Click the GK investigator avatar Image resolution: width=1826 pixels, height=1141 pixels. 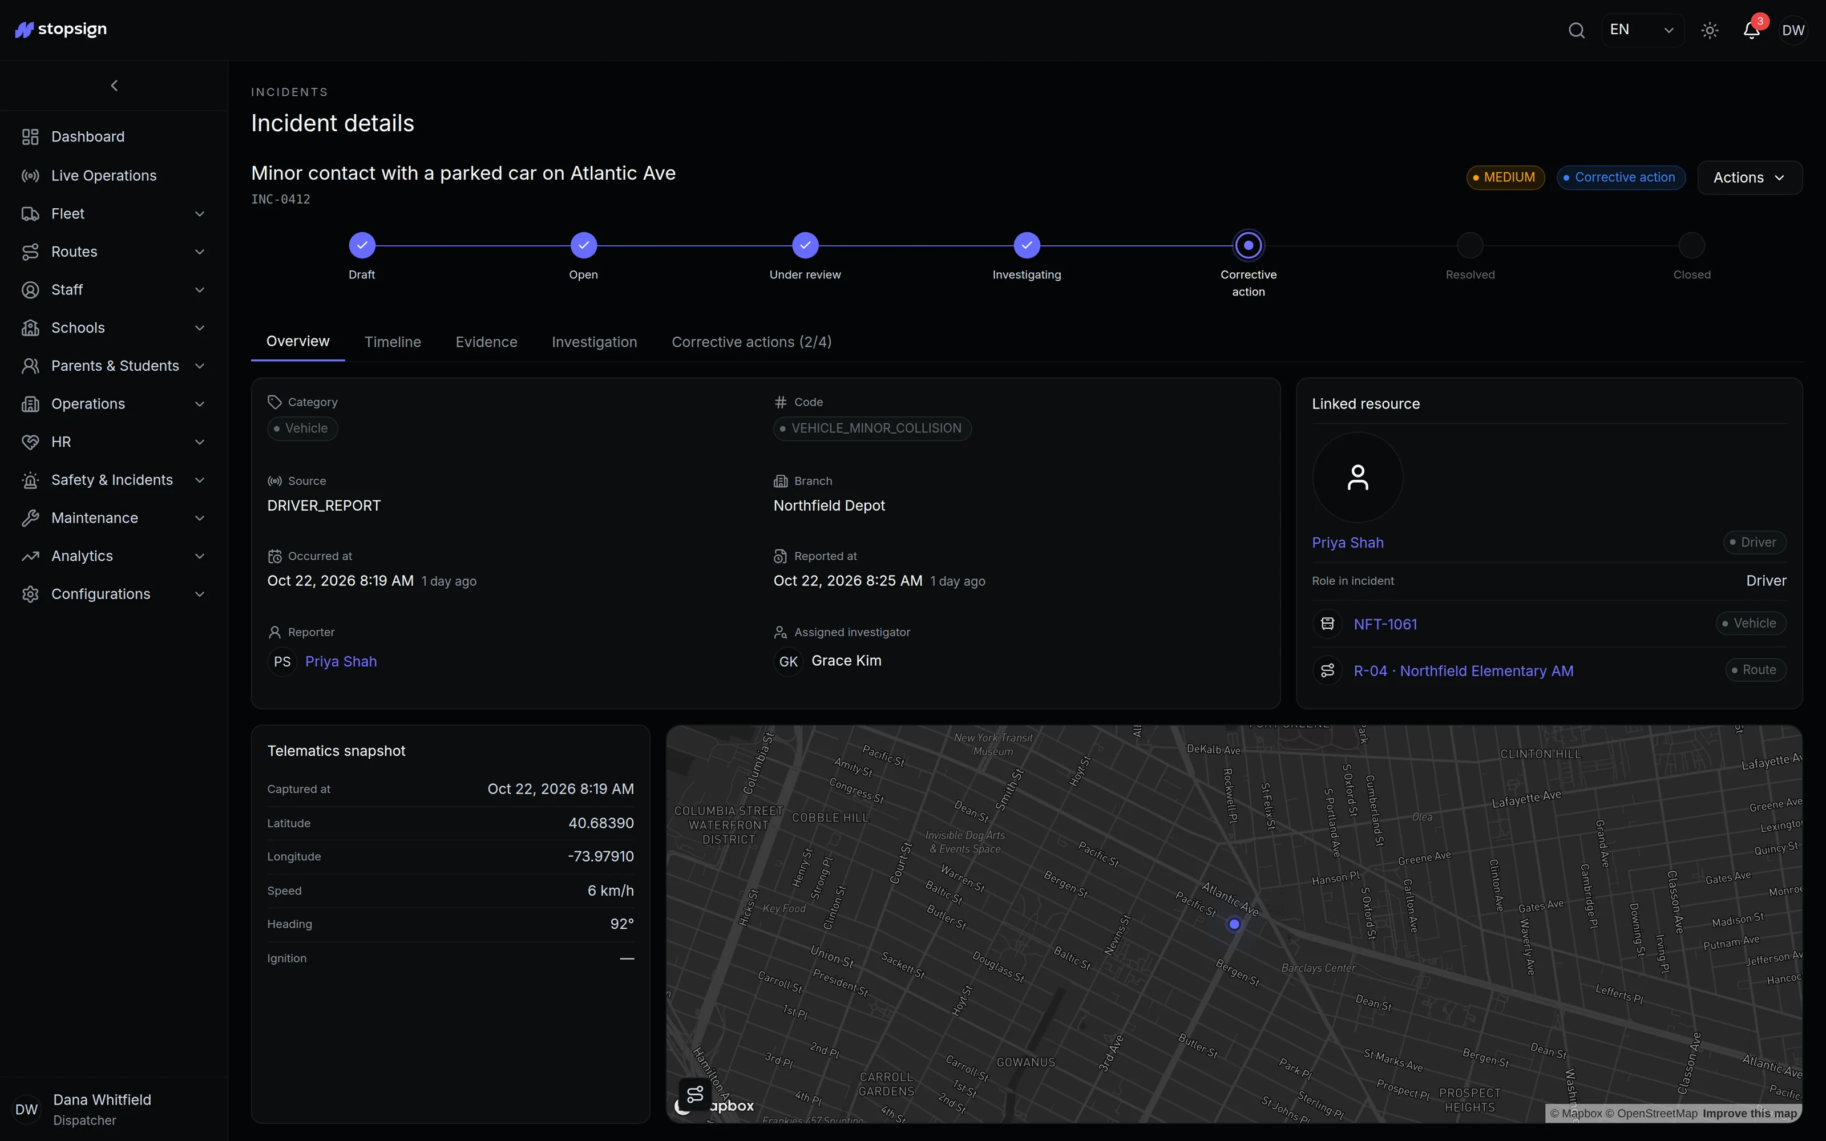[x=789, y=662]
